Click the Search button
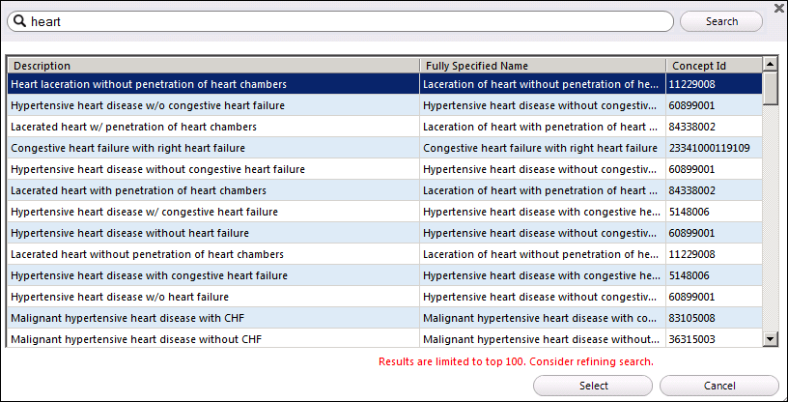This screenshot has width=788, height=402. point(721,21)
